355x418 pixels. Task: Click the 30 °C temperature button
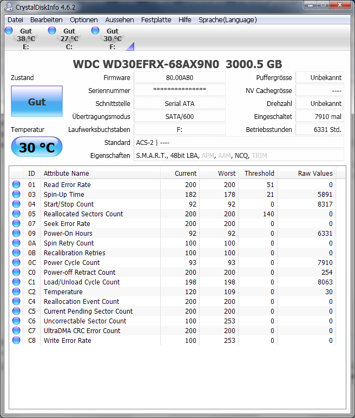[37, 147]
